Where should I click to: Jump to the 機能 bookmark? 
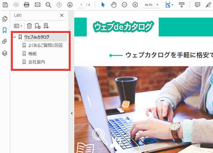[32, 54]
